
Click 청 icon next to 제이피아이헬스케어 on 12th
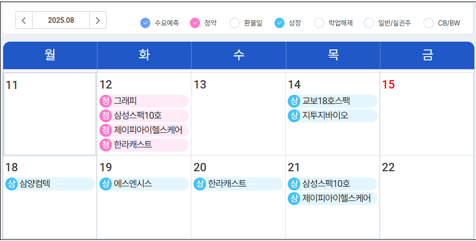(x=106, y=130)
